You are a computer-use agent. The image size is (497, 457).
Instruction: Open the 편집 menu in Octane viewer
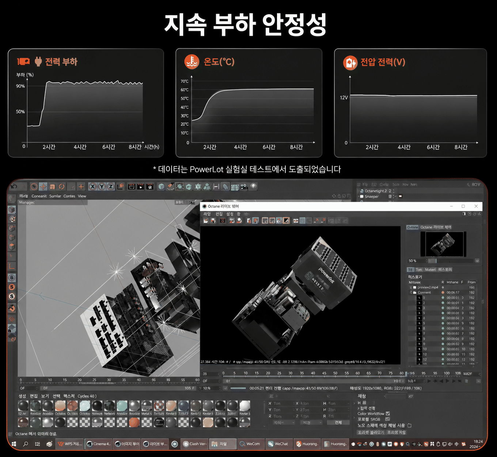219,214
